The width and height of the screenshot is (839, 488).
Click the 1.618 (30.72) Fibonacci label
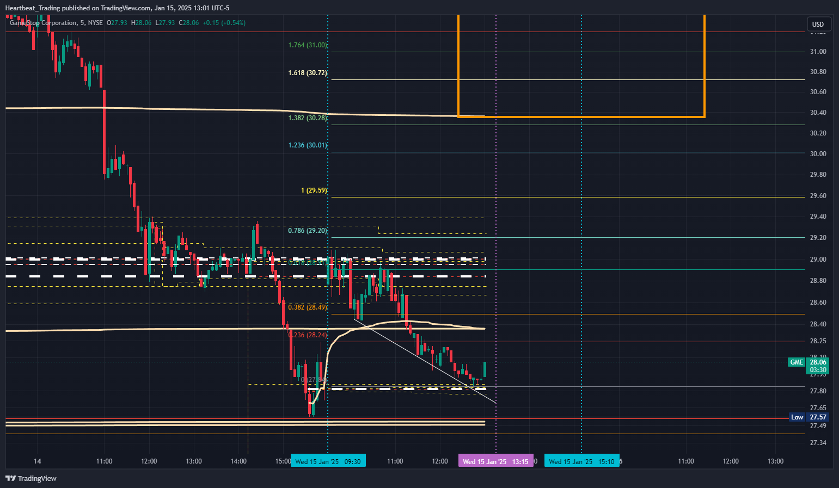tap(308, 73)
